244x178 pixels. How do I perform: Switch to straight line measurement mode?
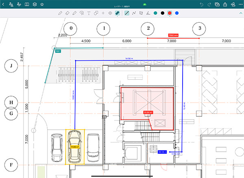tap(127, 13)
